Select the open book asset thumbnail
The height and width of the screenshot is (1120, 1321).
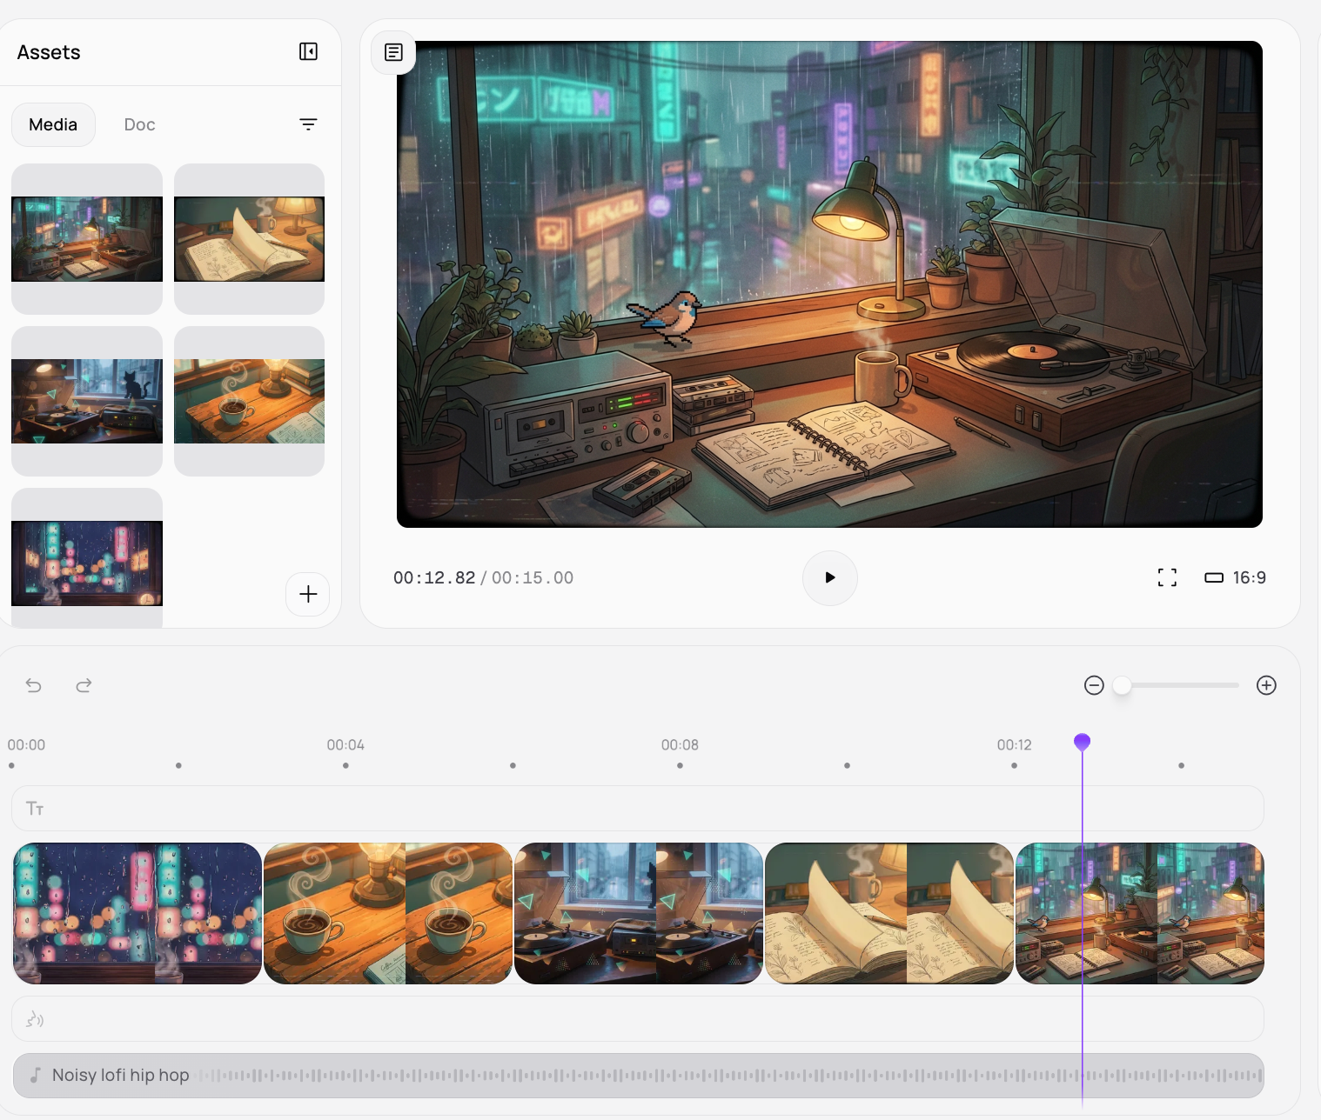(x=249, y=239)
